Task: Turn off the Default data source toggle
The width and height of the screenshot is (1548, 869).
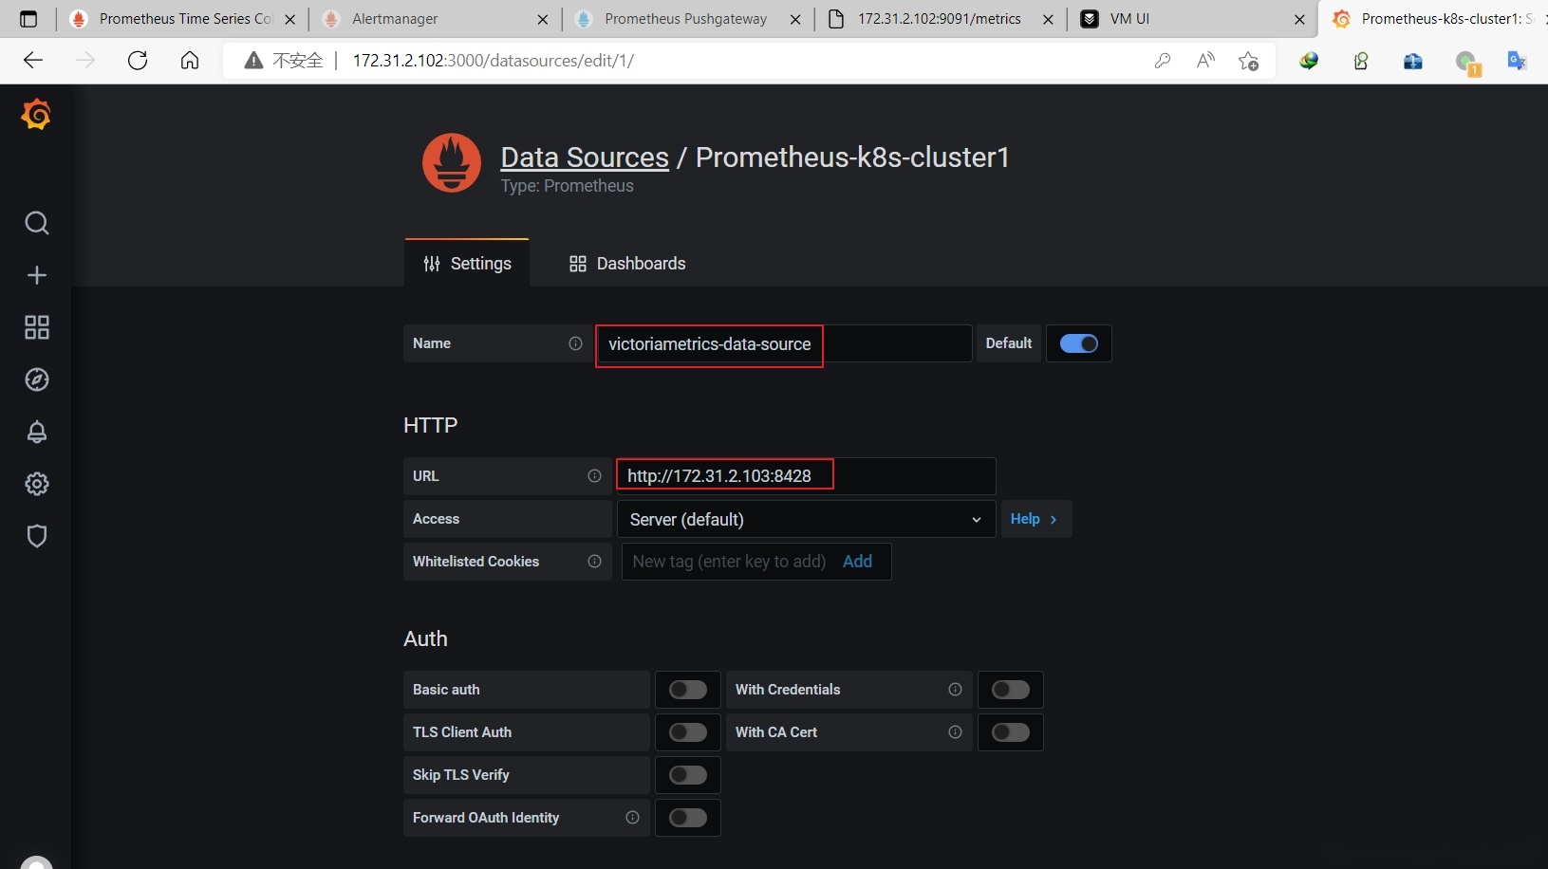Action: 1078,343
